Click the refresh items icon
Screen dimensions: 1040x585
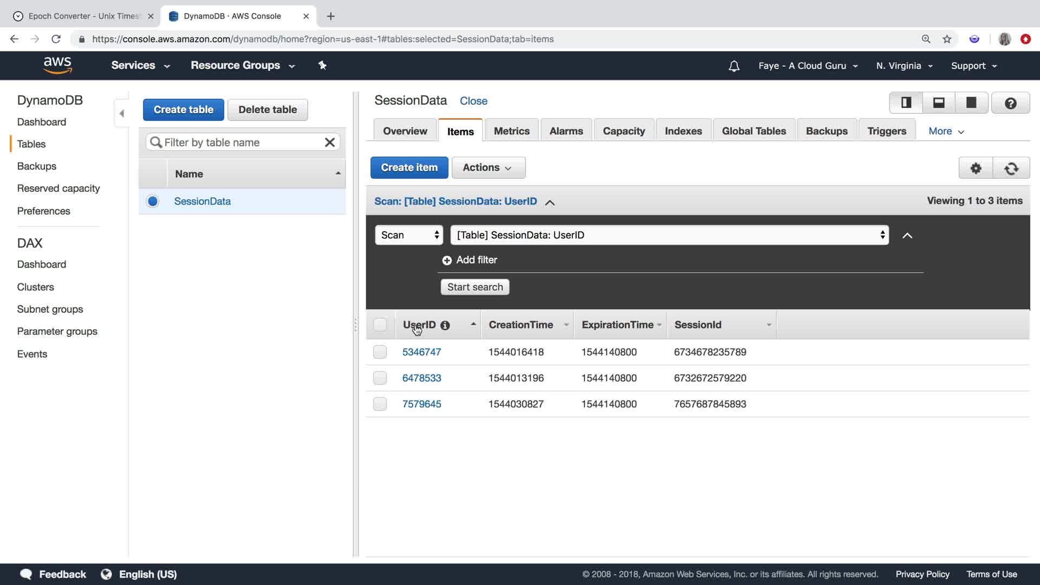coord(1011,168)
